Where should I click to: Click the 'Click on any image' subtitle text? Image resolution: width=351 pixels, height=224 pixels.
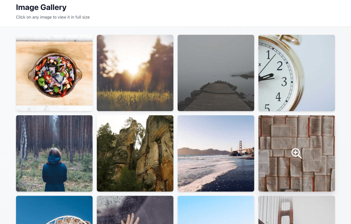click(x=53, y=17)
